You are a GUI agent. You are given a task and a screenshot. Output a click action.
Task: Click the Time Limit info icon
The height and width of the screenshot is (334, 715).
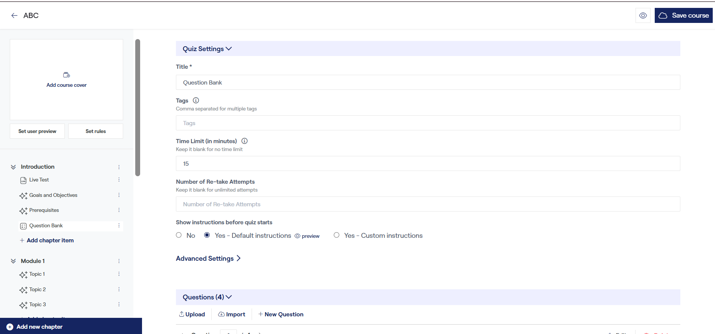point(244,141)
